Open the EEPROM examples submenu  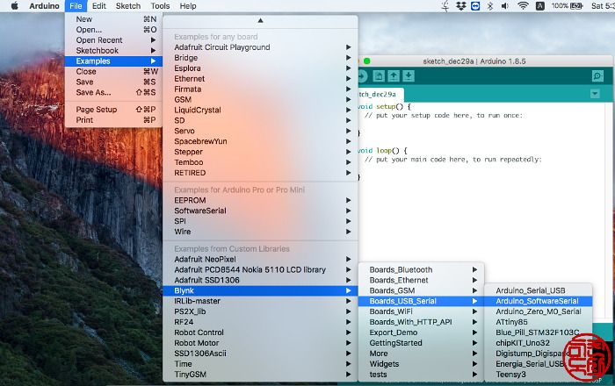click(x=260, y=200)
